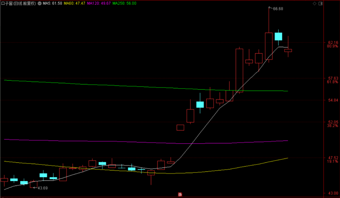The image size is (340, 198).
Task: Click the red 涨 marker at chart bottom
Action: pyautogui.click(x=180, y=194)
